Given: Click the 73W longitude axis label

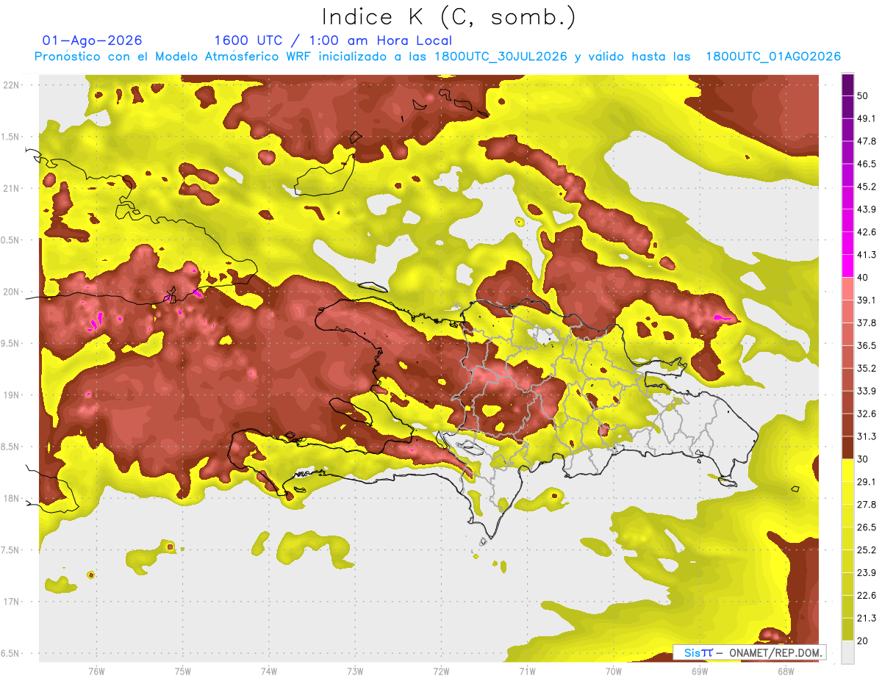Looking at the screenshot, I should [x=355, y=671].
